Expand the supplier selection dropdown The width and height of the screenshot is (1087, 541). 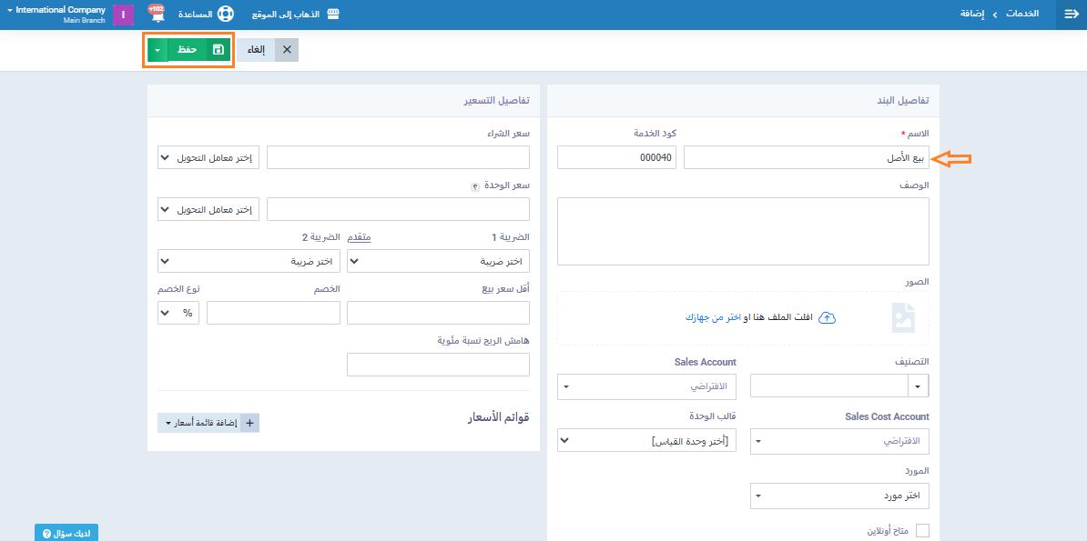tap(839, 496)
